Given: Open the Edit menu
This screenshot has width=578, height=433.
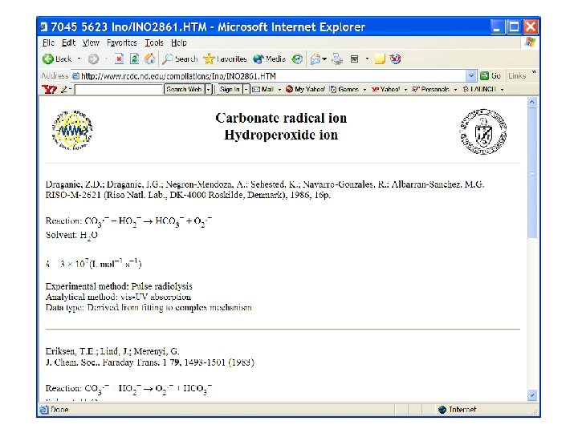Looking at the screenshot, I should [68, 42].
